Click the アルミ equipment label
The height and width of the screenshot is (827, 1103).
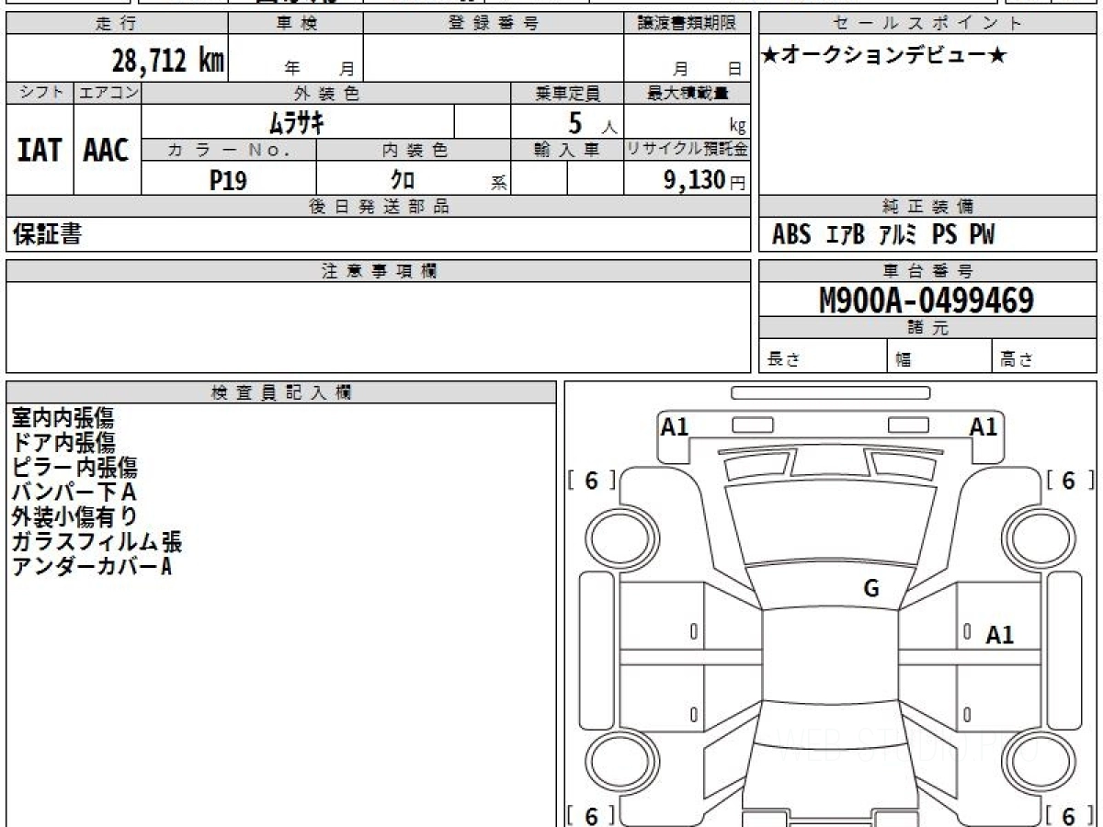click(x=898, y=235)
